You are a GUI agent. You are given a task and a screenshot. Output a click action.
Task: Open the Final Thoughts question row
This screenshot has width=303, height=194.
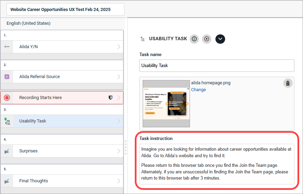tap(62, 181)
